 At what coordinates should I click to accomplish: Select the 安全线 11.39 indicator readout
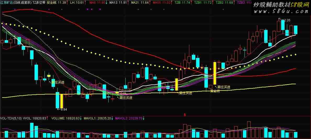click(x=56, y=3)
